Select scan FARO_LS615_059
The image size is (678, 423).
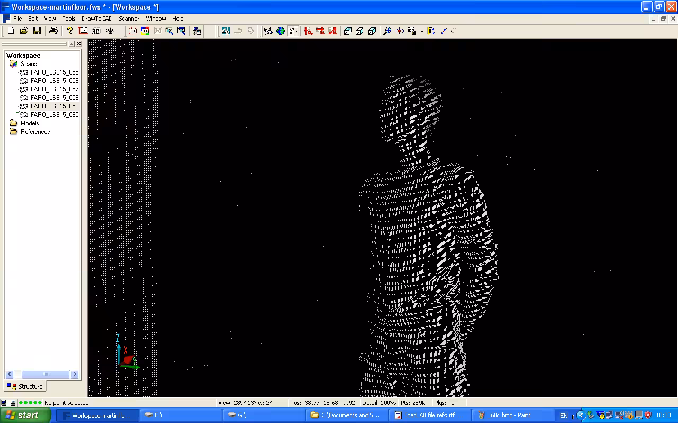tap(55, 106)
